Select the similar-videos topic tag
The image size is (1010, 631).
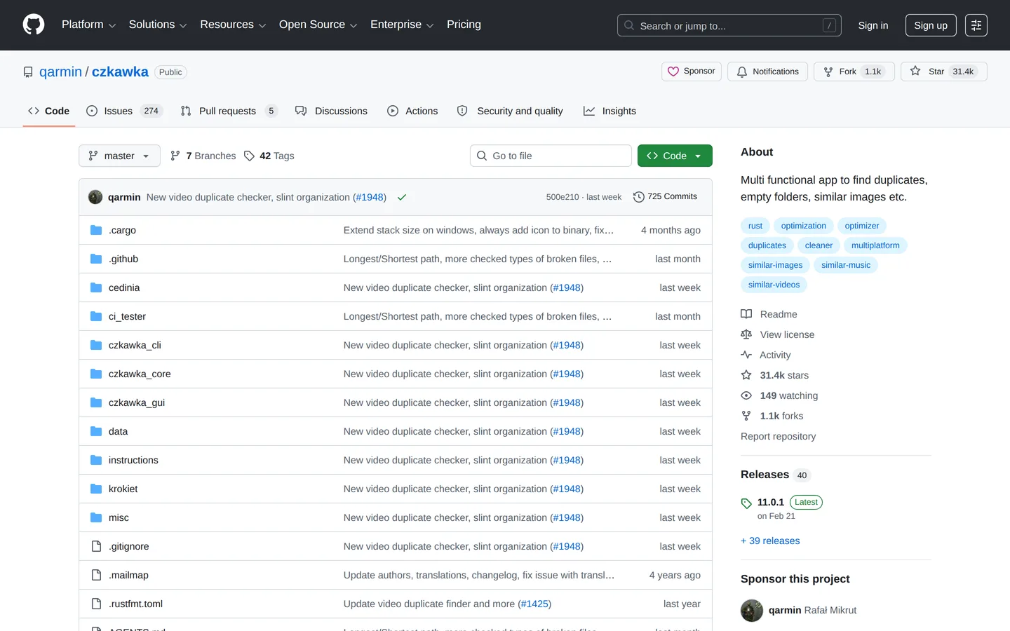pos(774,285)
